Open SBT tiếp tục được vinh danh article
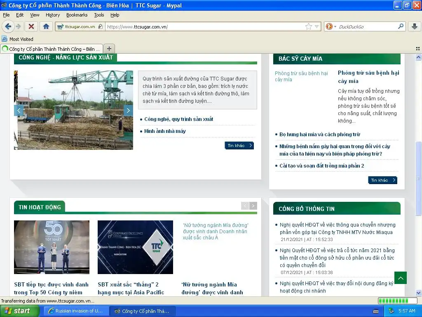422x317 pixels. pos(52,289)
